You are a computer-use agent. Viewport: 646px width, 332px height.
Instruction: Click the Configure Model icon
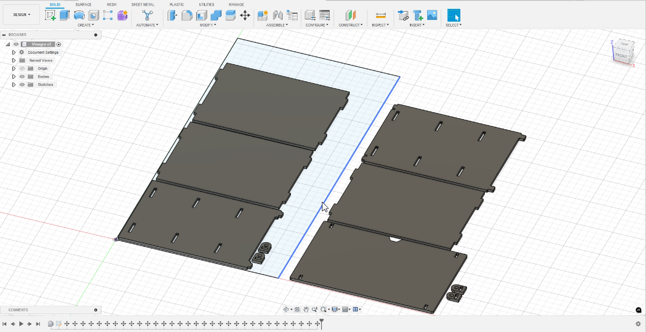(310, 16)
